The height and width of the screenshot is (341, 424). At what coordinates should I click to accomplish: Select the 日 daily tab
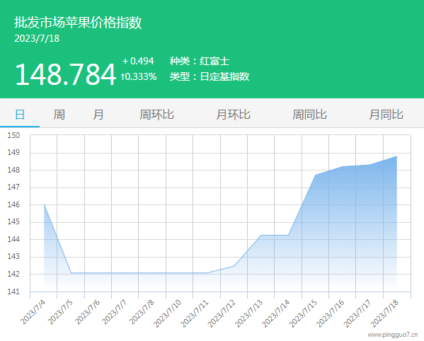[x=20, y=115]
